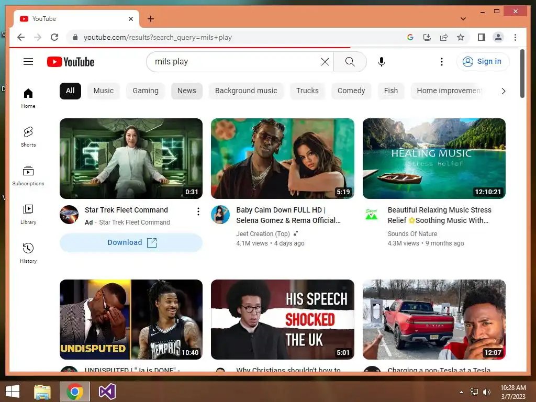536x402 pixels.
Task: Play the UNDISPUTED Memphis thumbnail
Action: coord(131,320)
